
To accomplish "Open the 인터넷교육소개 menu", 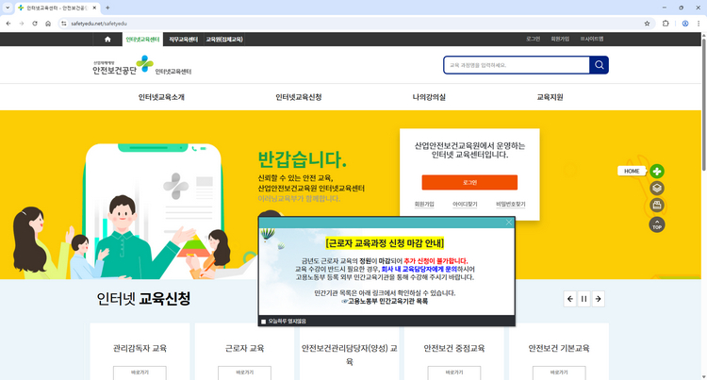I will click(x=161, y=97).
